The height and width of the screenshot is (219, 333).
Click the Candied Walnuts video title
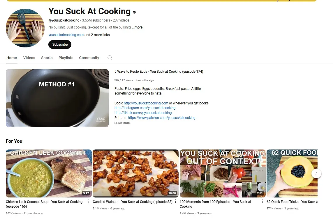[x=132, y=202]
